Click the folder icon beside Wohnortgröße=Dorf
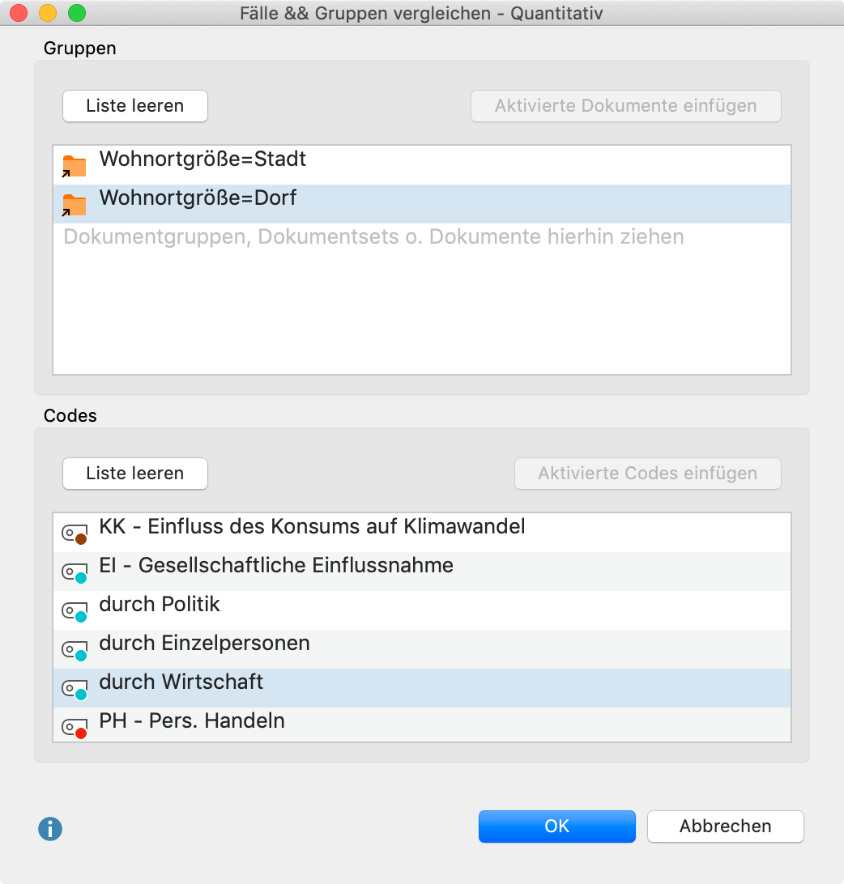844x884 pixels. click(74, 205)
